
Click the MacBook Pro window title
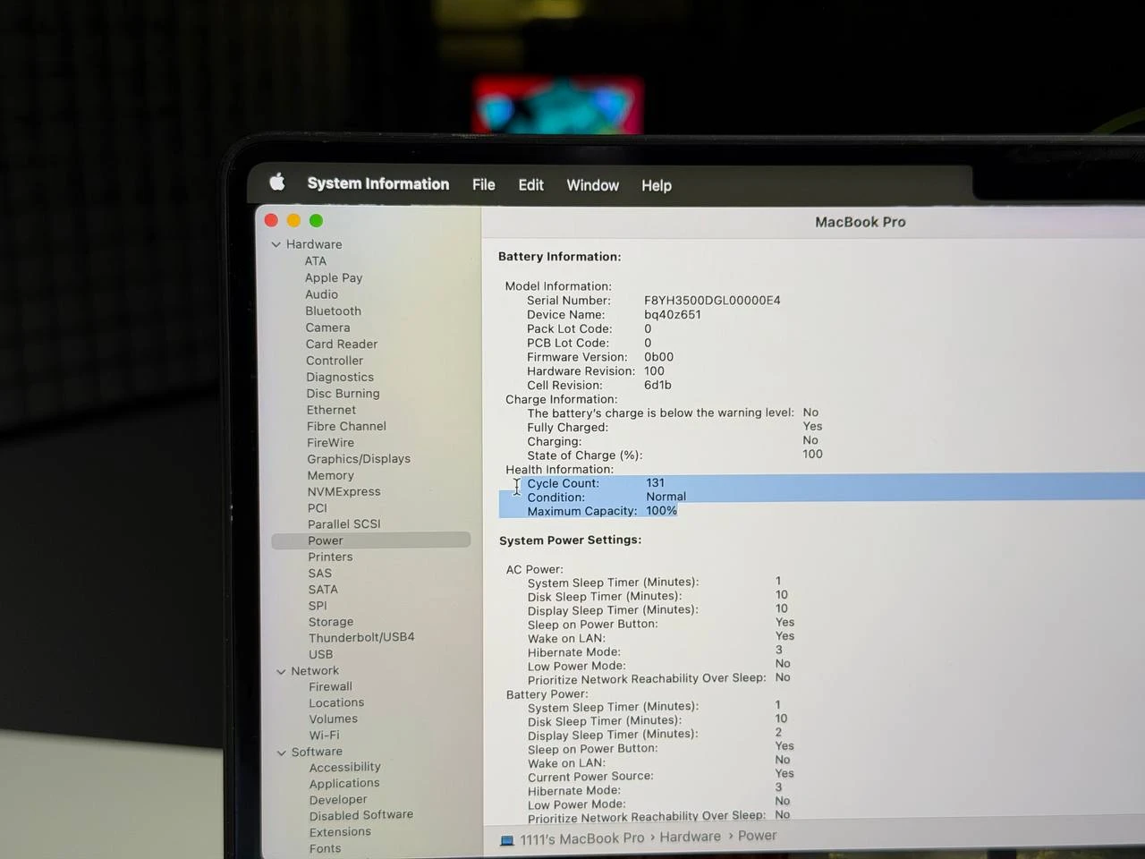point(861,222)
